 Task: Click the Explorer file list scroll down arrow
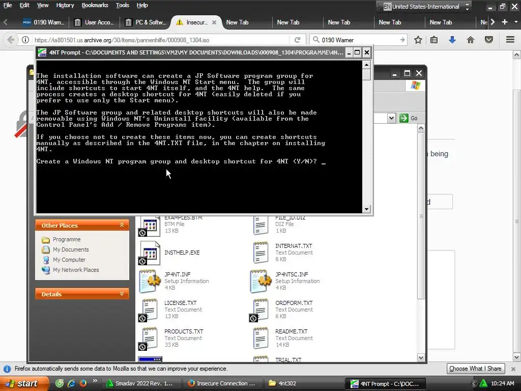pos(421,358)
